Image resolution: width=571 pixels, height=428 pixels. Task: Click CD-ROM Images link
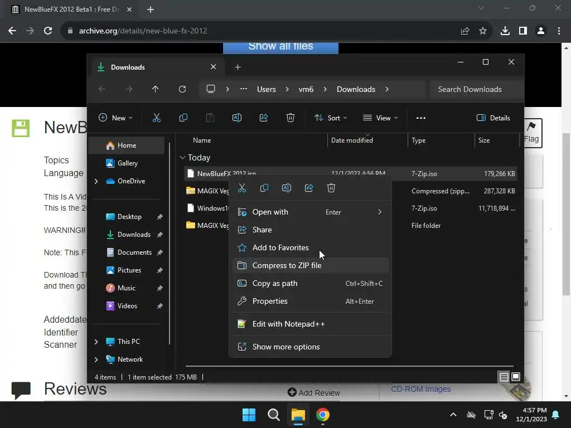coord(420,389)
